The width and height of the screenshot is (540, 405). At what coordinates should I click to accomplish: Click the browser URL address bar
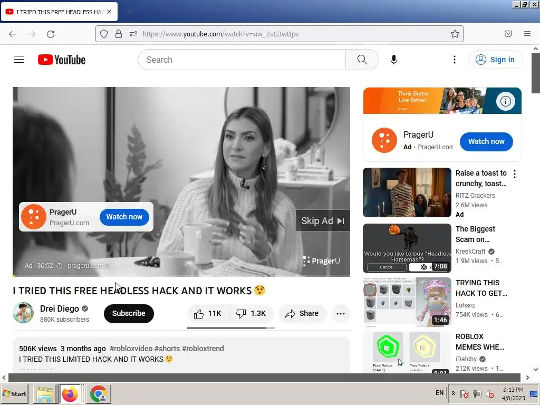pyautogui.click(x=279, y=34)
